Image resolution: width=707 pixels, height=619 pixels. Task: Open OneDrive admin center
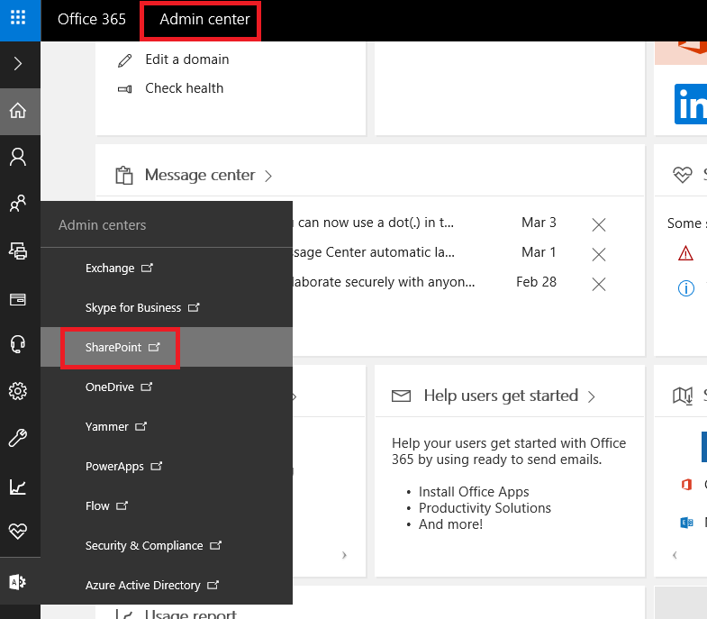click(x=119, y=387)
